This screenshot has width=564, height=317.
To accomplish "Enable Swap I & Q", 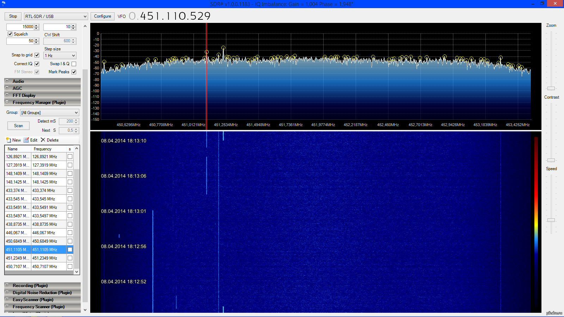I will click(x=73, y=64).
